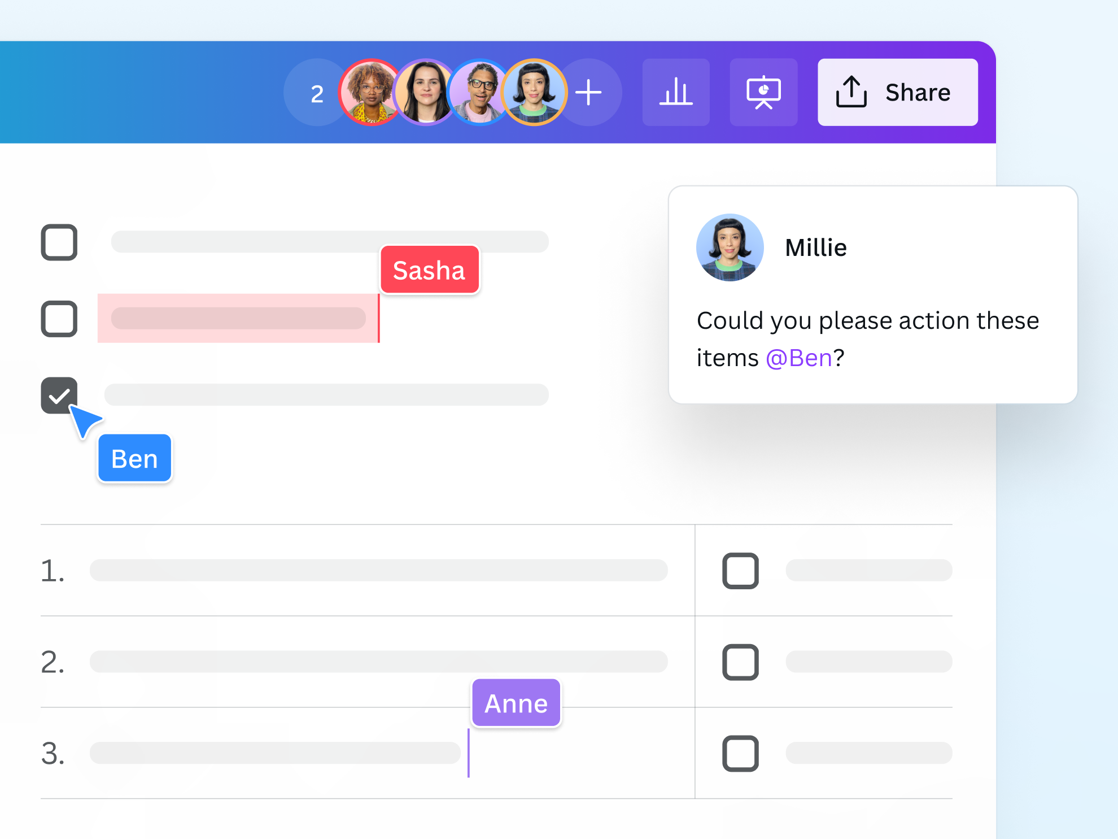Click Anne's purple cursor name label

point(515,702)
